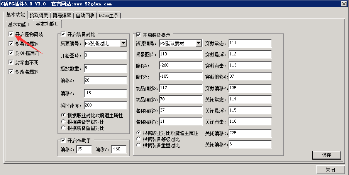The image size is (349, 175).
Task: Choose 根据职业对比攻魔道主属性 in 装备对比 group
Action: (x=63, y=115)
